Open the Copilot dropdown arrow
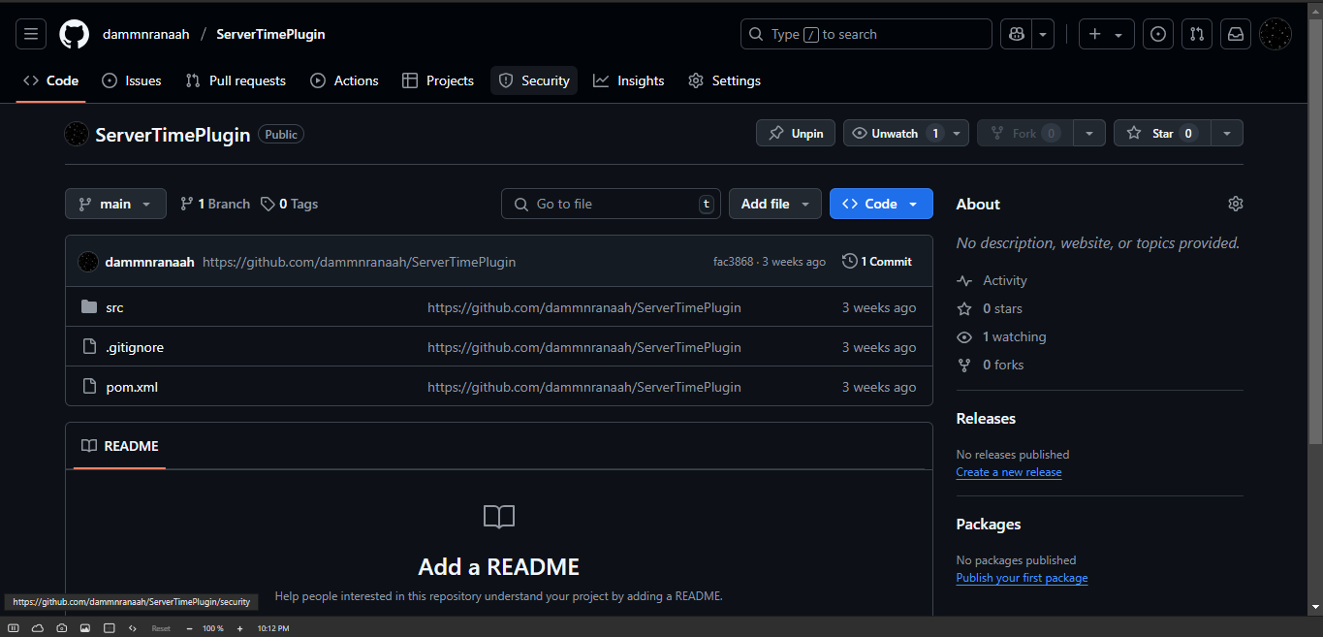1323x637 pixels. click(x=1043, y=34)
